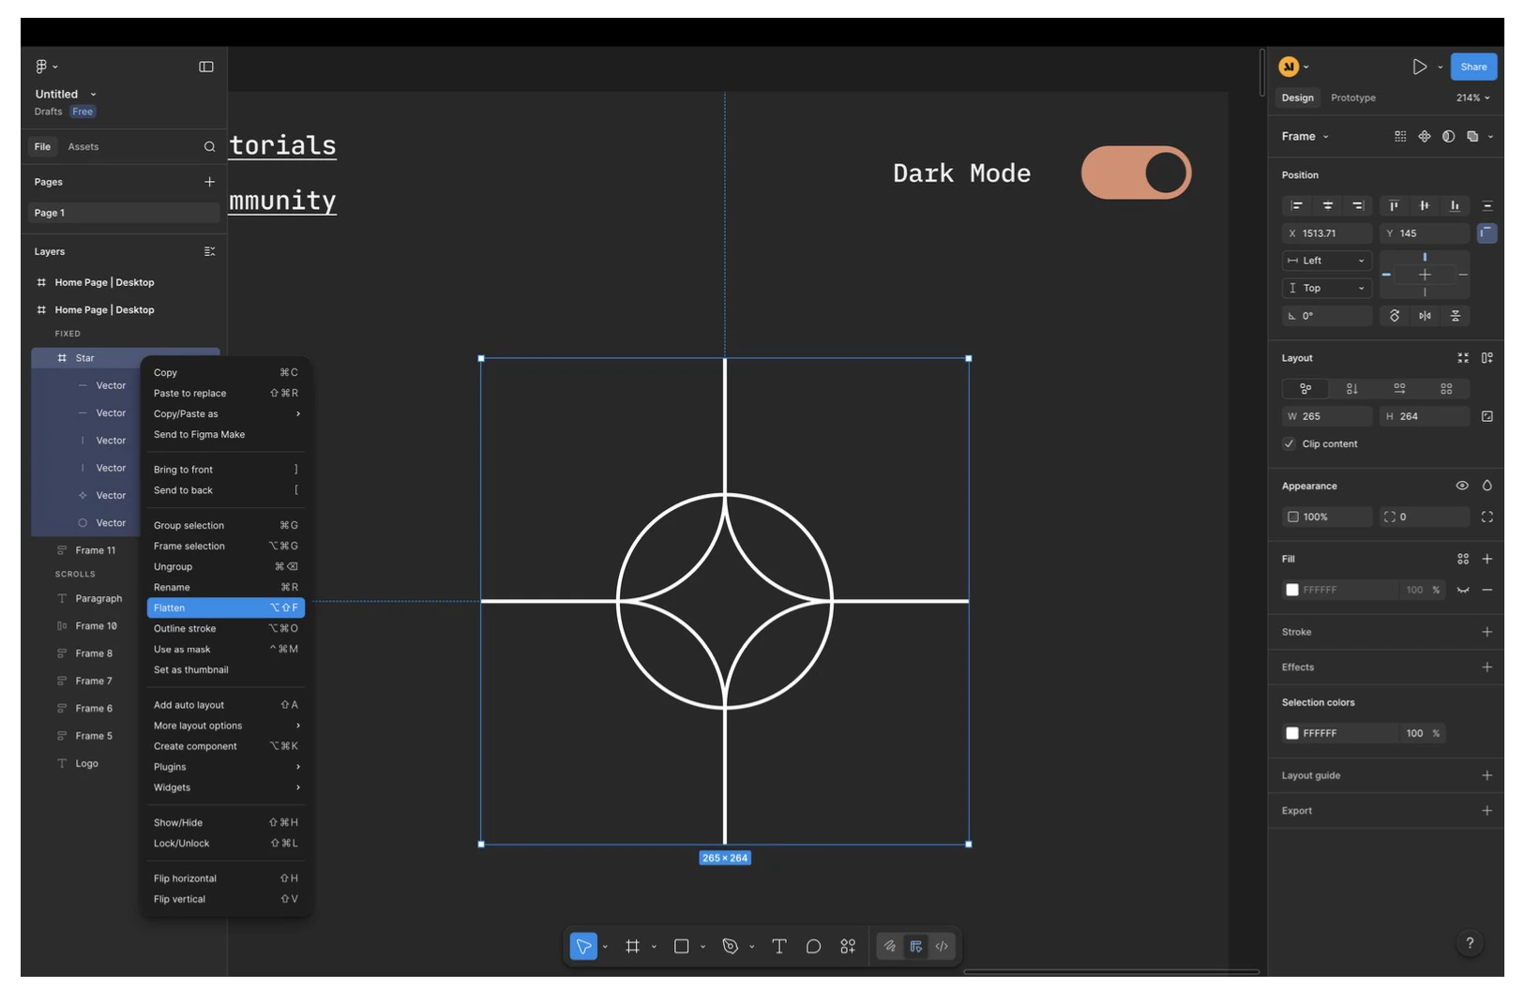Select the Frame tool in bottom toolbar
The width and height of the screenshot is (1525, 988).
coord(632,946)
